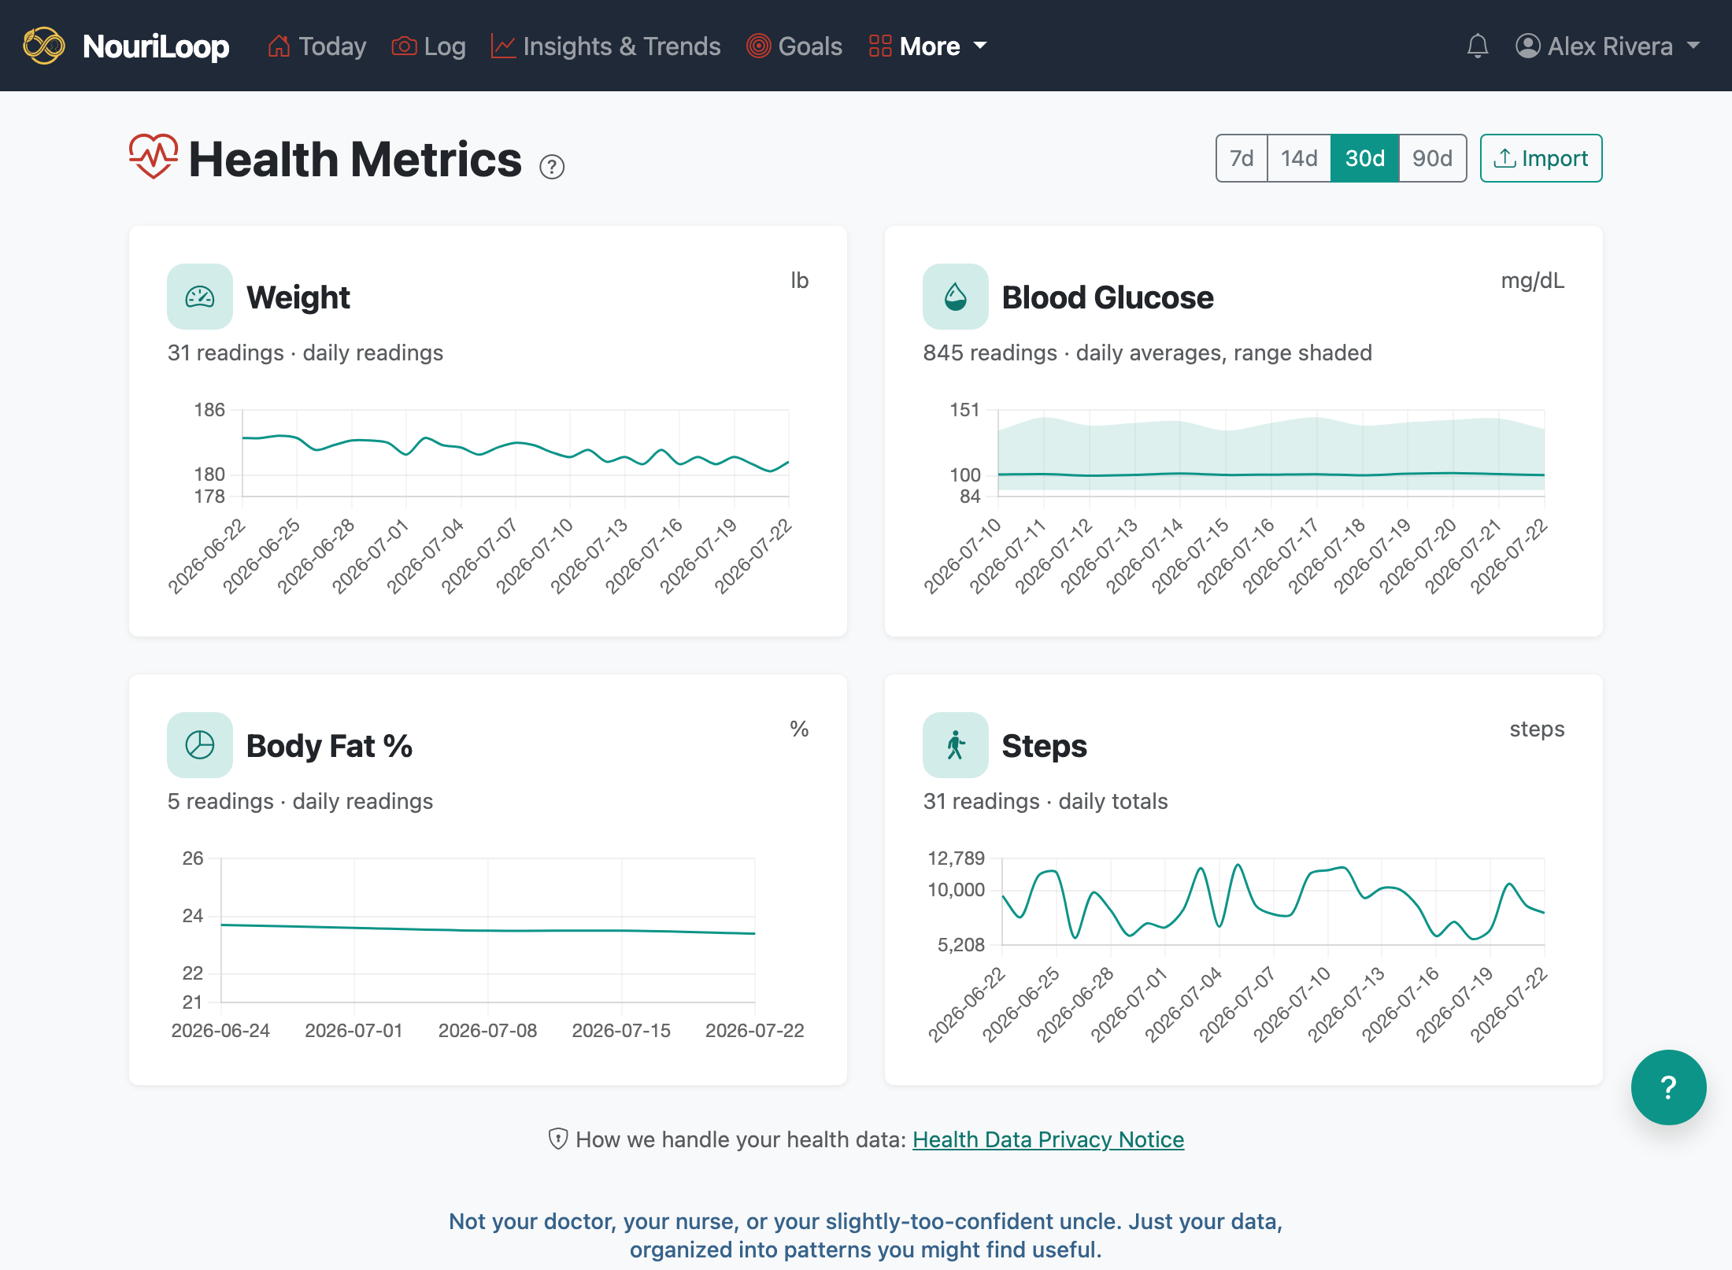Click the Weight card title
1732x1270 pixels.
point(298,297)
